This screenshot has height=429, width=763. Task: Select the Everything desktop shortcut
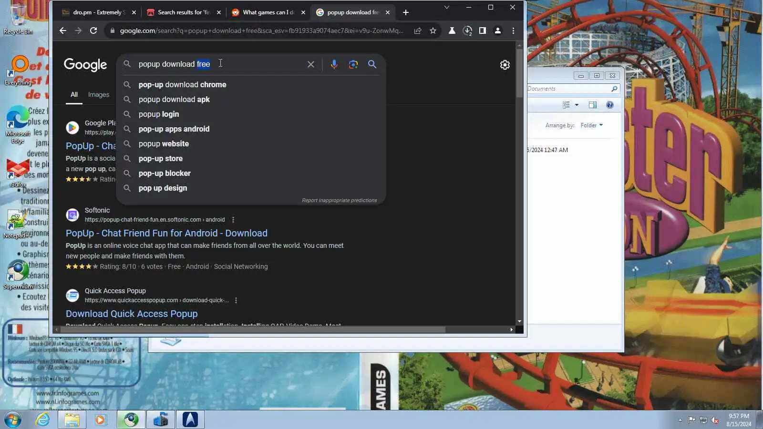[18, 71]
